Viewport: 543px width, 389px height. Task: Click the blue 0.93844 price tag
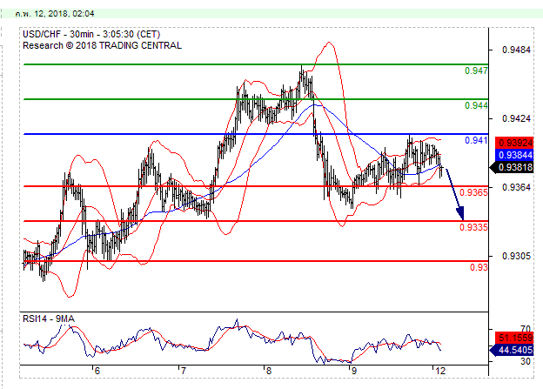514,155
